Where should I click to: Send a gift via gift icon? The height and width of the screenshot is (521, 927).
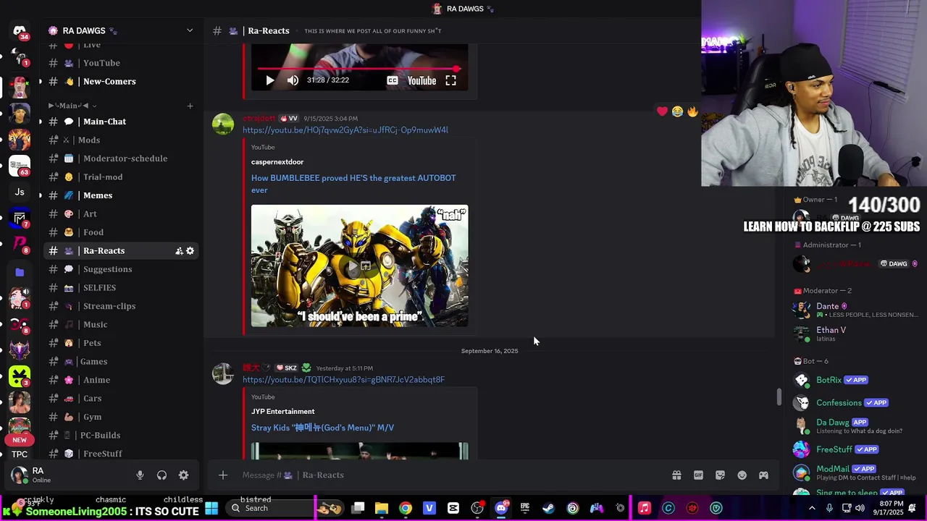tap(676, 475)
